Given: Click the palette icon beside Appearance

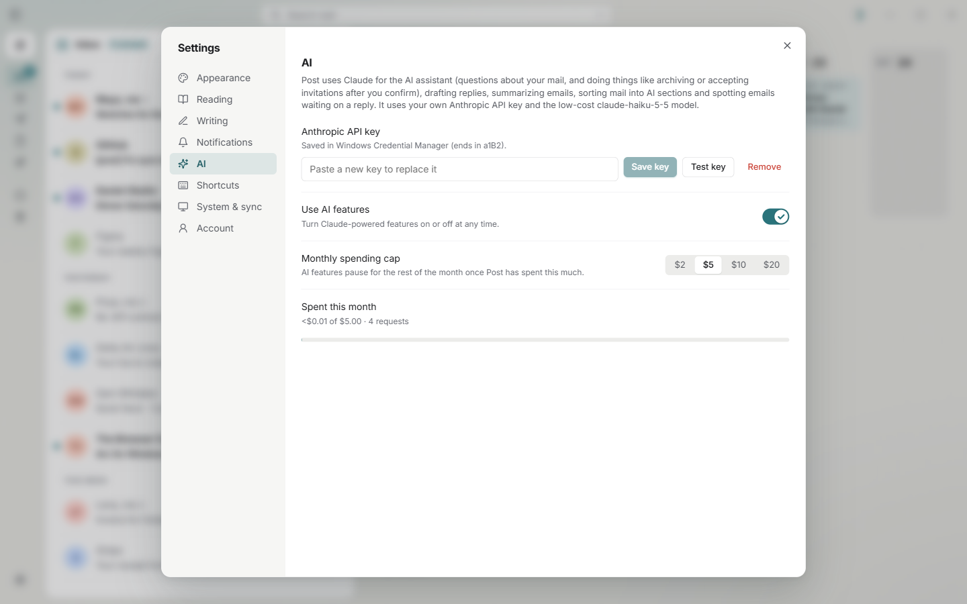Looking at the screenshot, I should tap(183, 78).
